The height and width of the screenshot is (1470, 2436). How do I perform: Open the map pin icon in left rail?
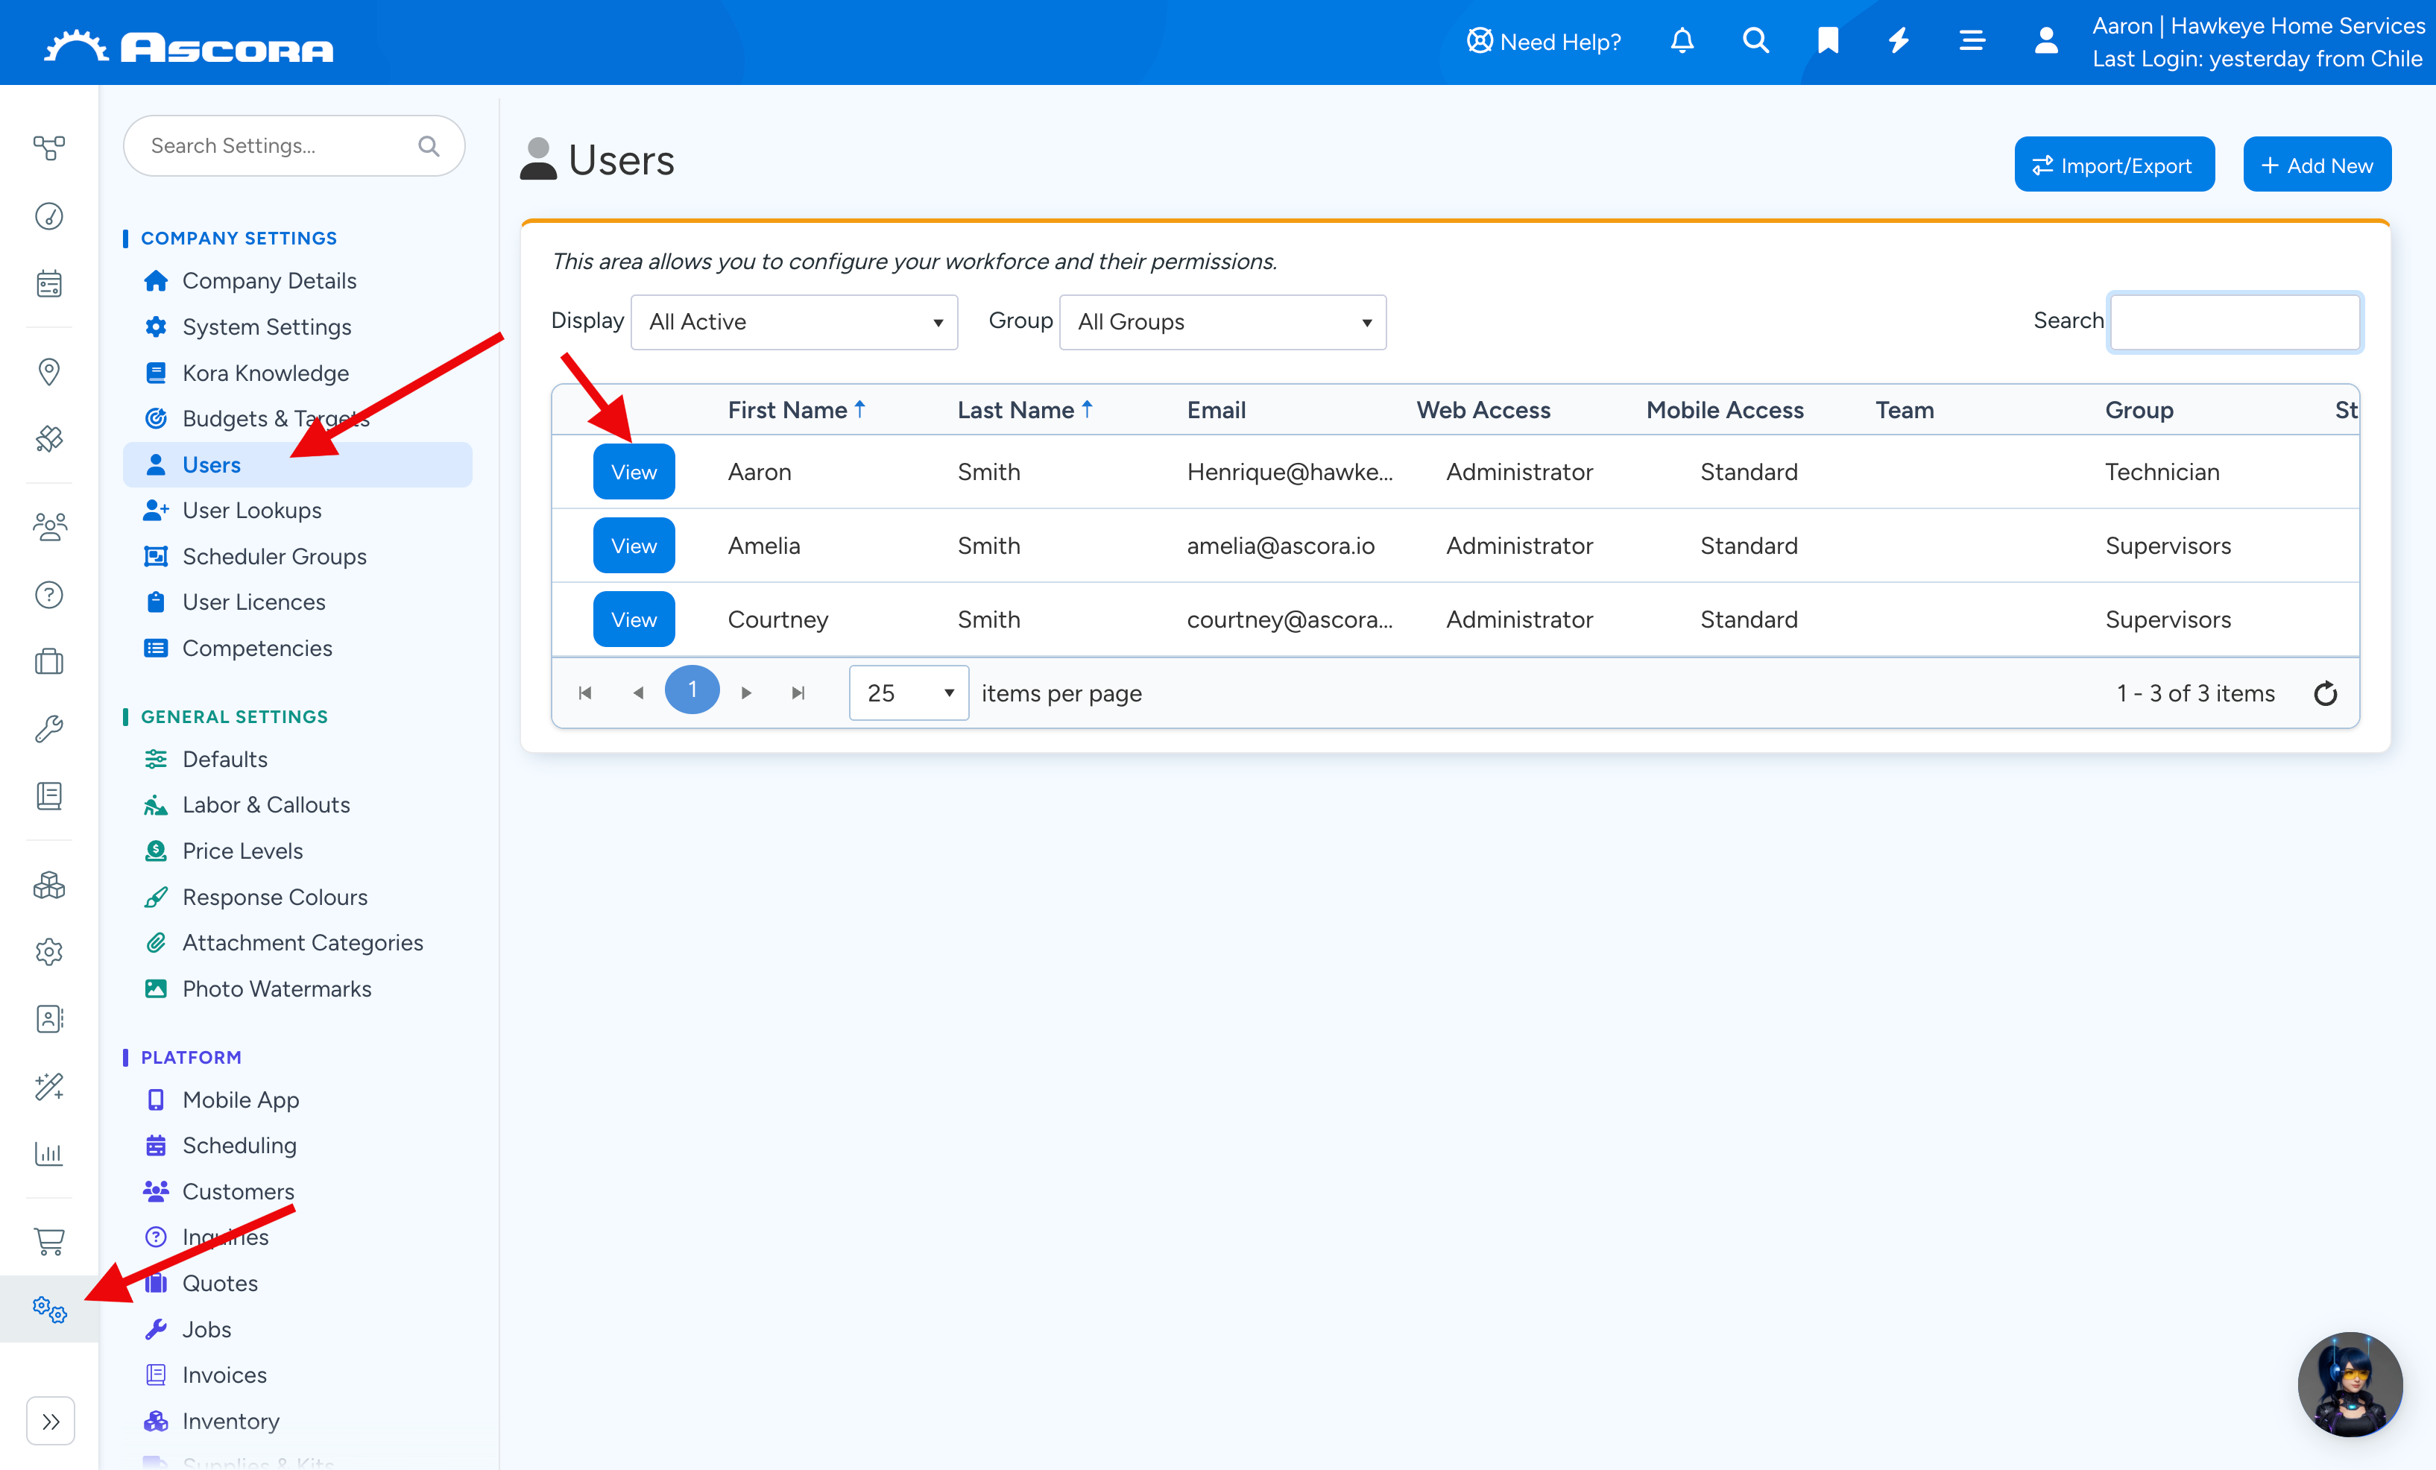pyautogui.click(x=48, y=372)
